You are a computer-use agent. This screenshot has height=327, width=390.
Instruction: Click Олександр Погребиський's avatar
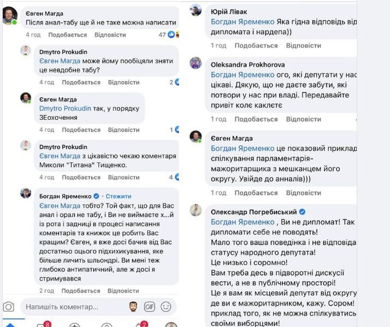(x=196, y=210)
